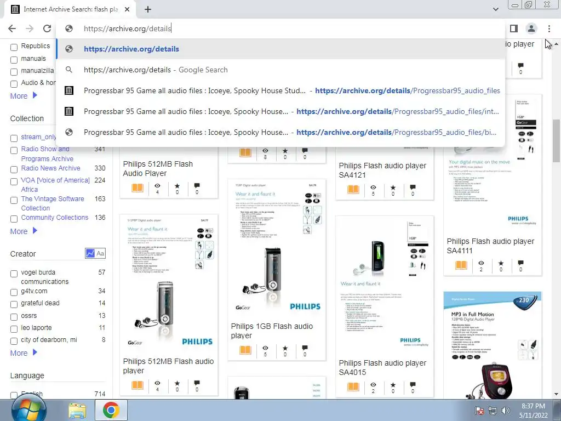Click the browser forward arrow

coord(30,29)
